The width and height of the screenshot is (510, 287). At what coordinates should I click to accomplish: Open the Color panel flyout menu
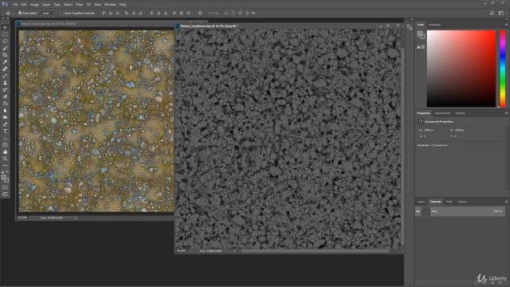(506, 25)
